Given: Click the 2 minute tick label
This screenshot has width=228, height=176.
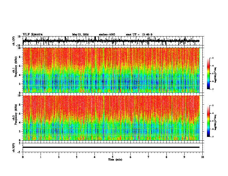Looking at the screenshot, I should [59, 157].
